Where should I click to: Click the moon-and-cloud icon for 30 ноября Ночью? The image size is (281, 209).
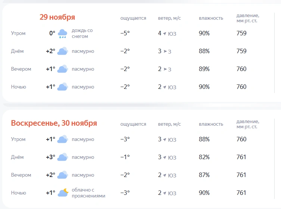tap(63, 193)
